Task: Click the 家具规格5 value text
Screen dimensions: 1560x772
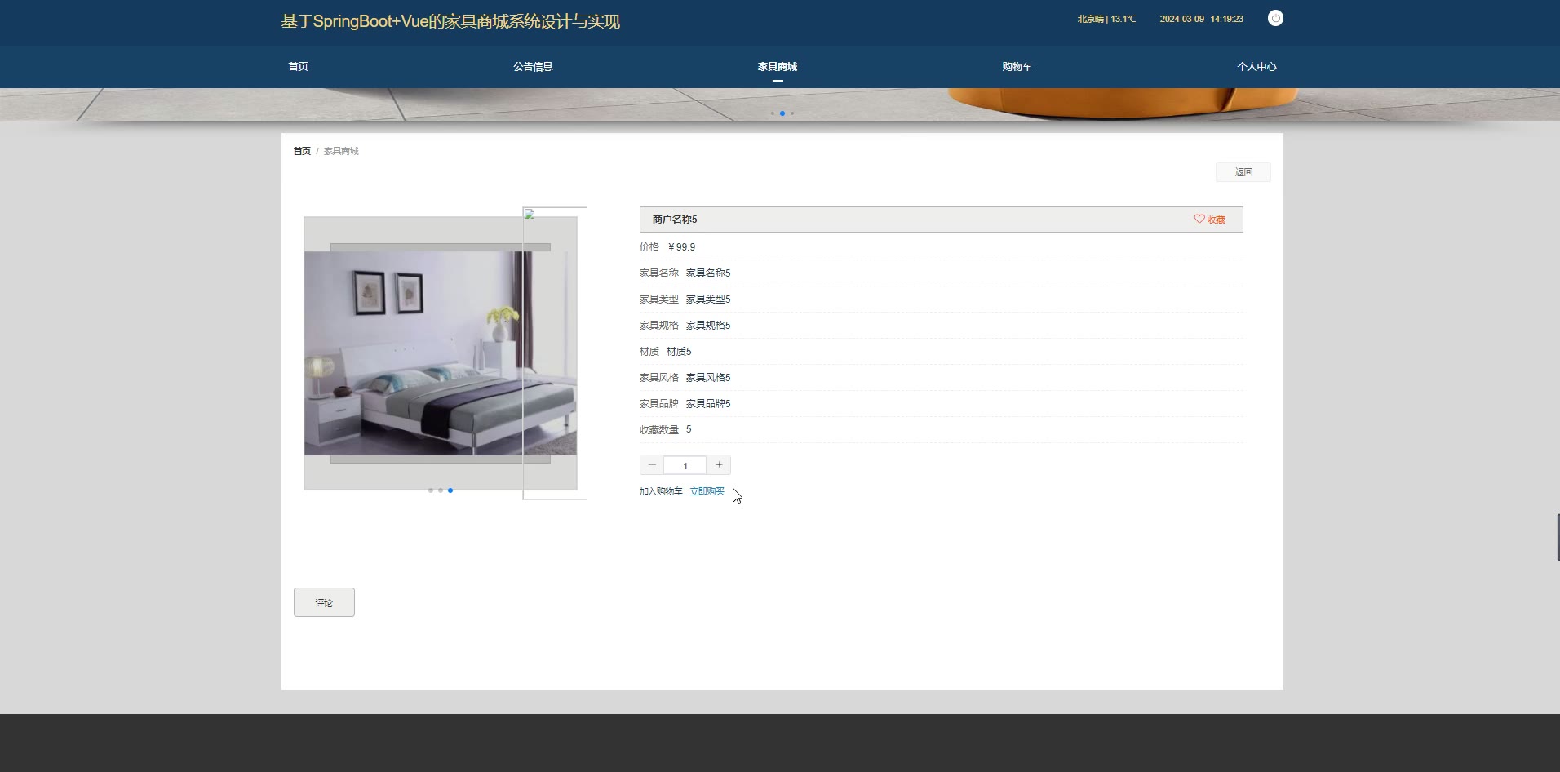Action: click(x=708, y=326)
